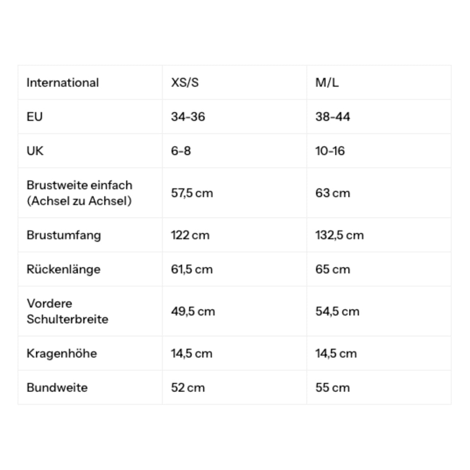Select the M/L size column header
This screenshot has width=470, height=470.
tap(327, 83)
